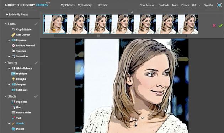Click the Photoshop Express logo

click(27, 5)
